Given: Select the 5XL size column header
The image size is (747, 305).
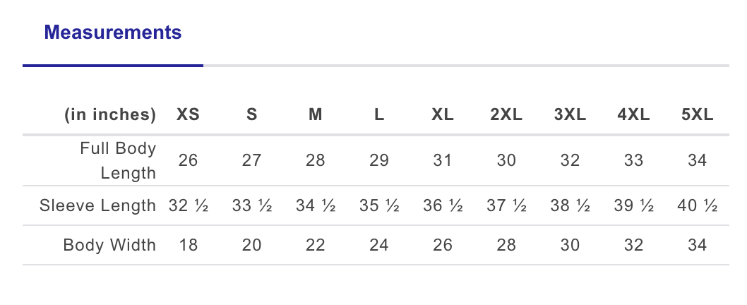Looking at the screenshot, I should [x=697, y=115].
